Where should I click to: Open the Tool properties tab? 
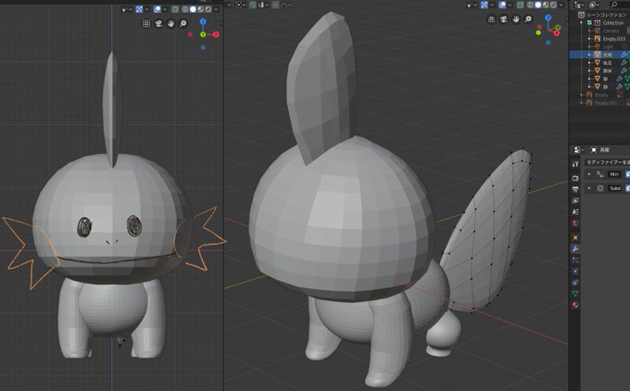click(x=575, y=164)
